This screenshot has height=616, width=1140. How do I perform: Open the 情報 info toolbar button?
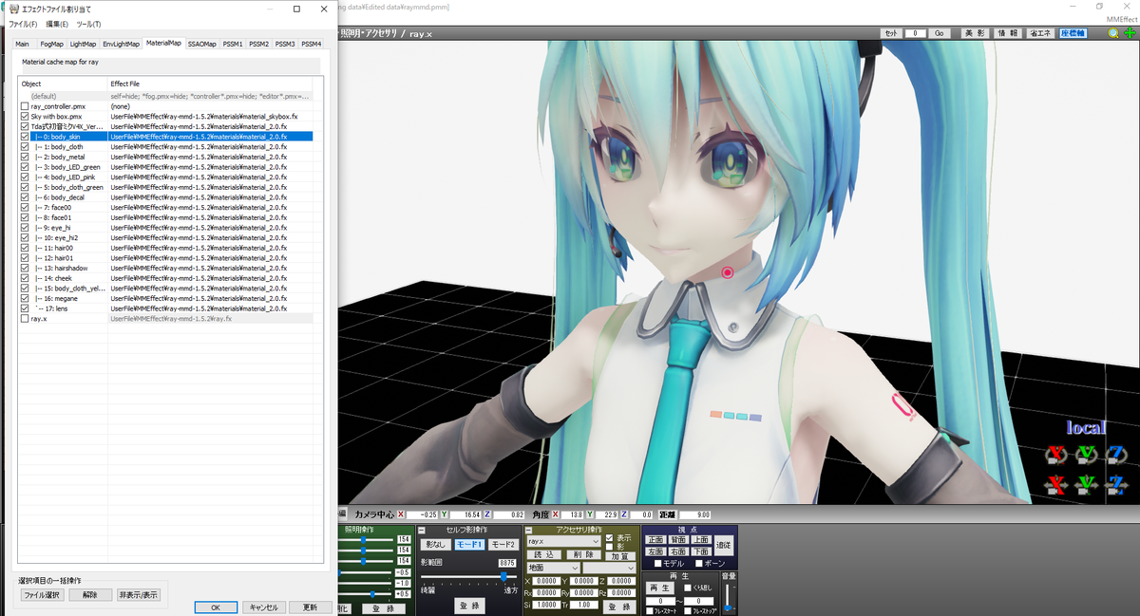pos(1009,32)
